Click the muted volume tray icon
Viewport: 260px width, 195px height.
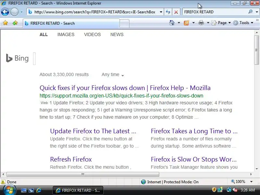pyautogui.click(x=235, y=189)
